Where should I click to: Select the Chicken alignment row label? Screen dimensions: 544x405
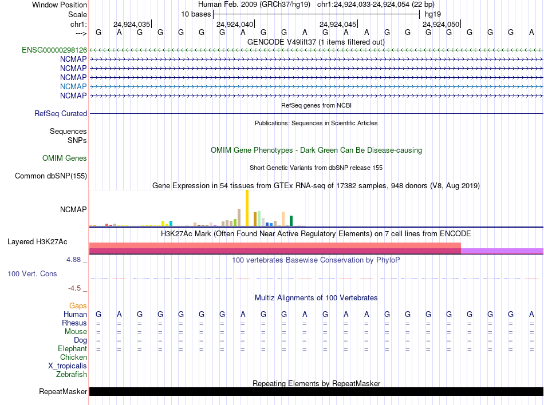[73, 357]
